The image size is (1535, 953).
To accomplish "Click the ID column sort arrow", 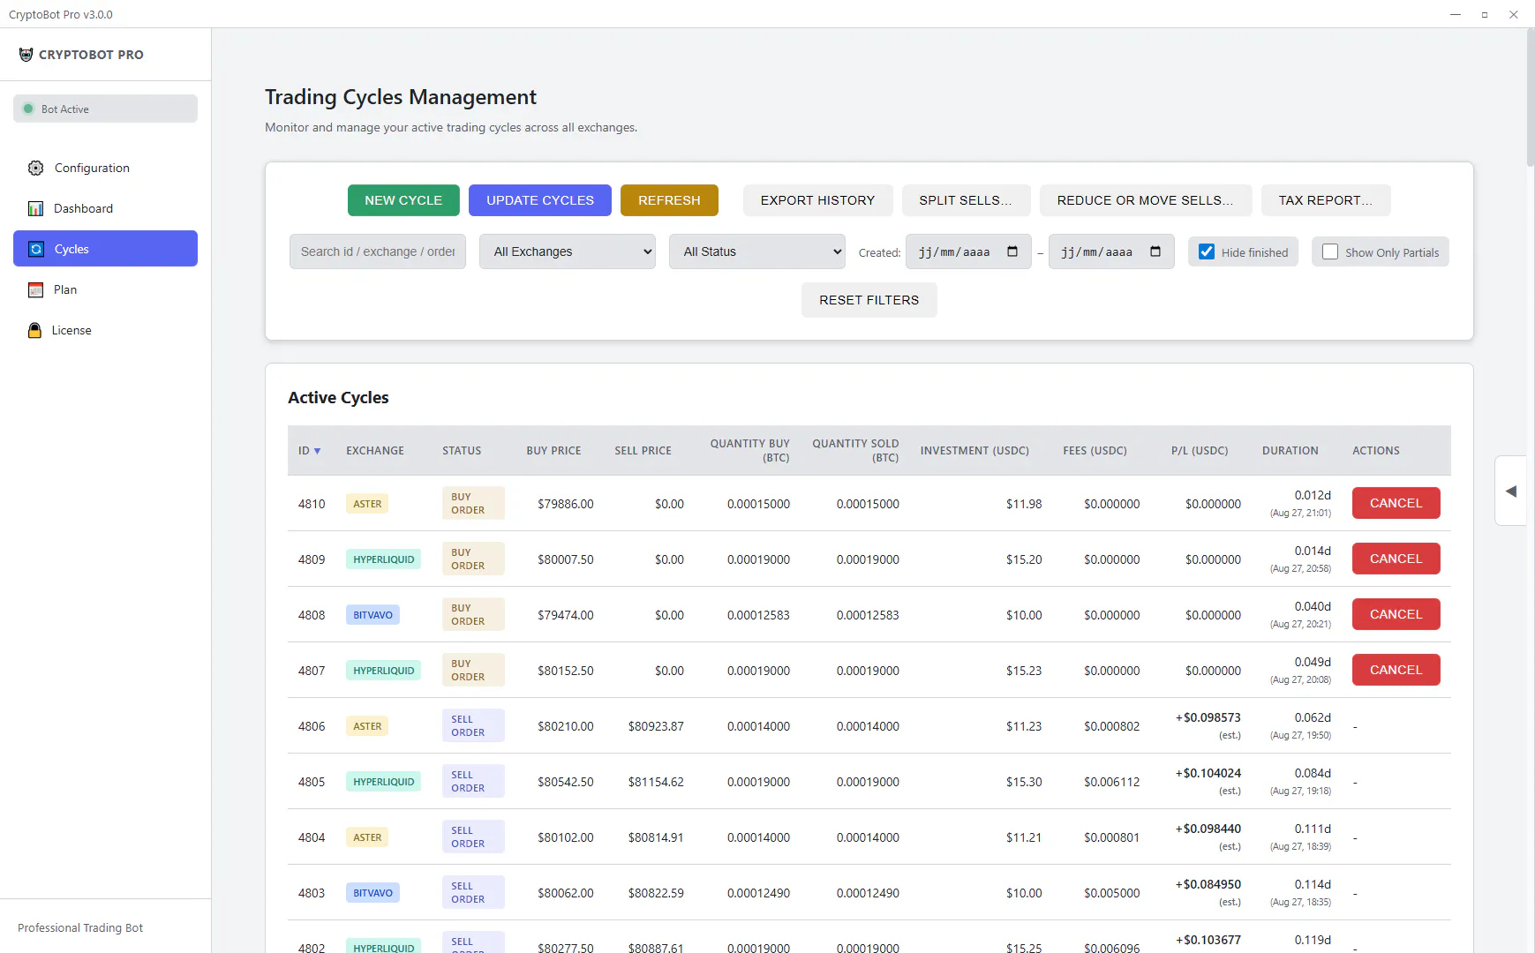I will pos(318,451).
